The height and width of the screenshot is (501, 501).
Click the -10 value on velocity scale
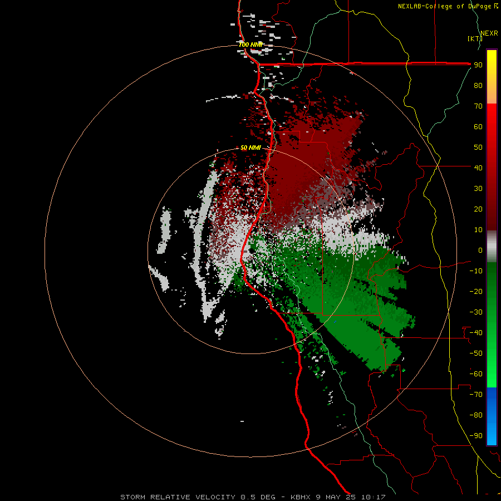[476, 271]
